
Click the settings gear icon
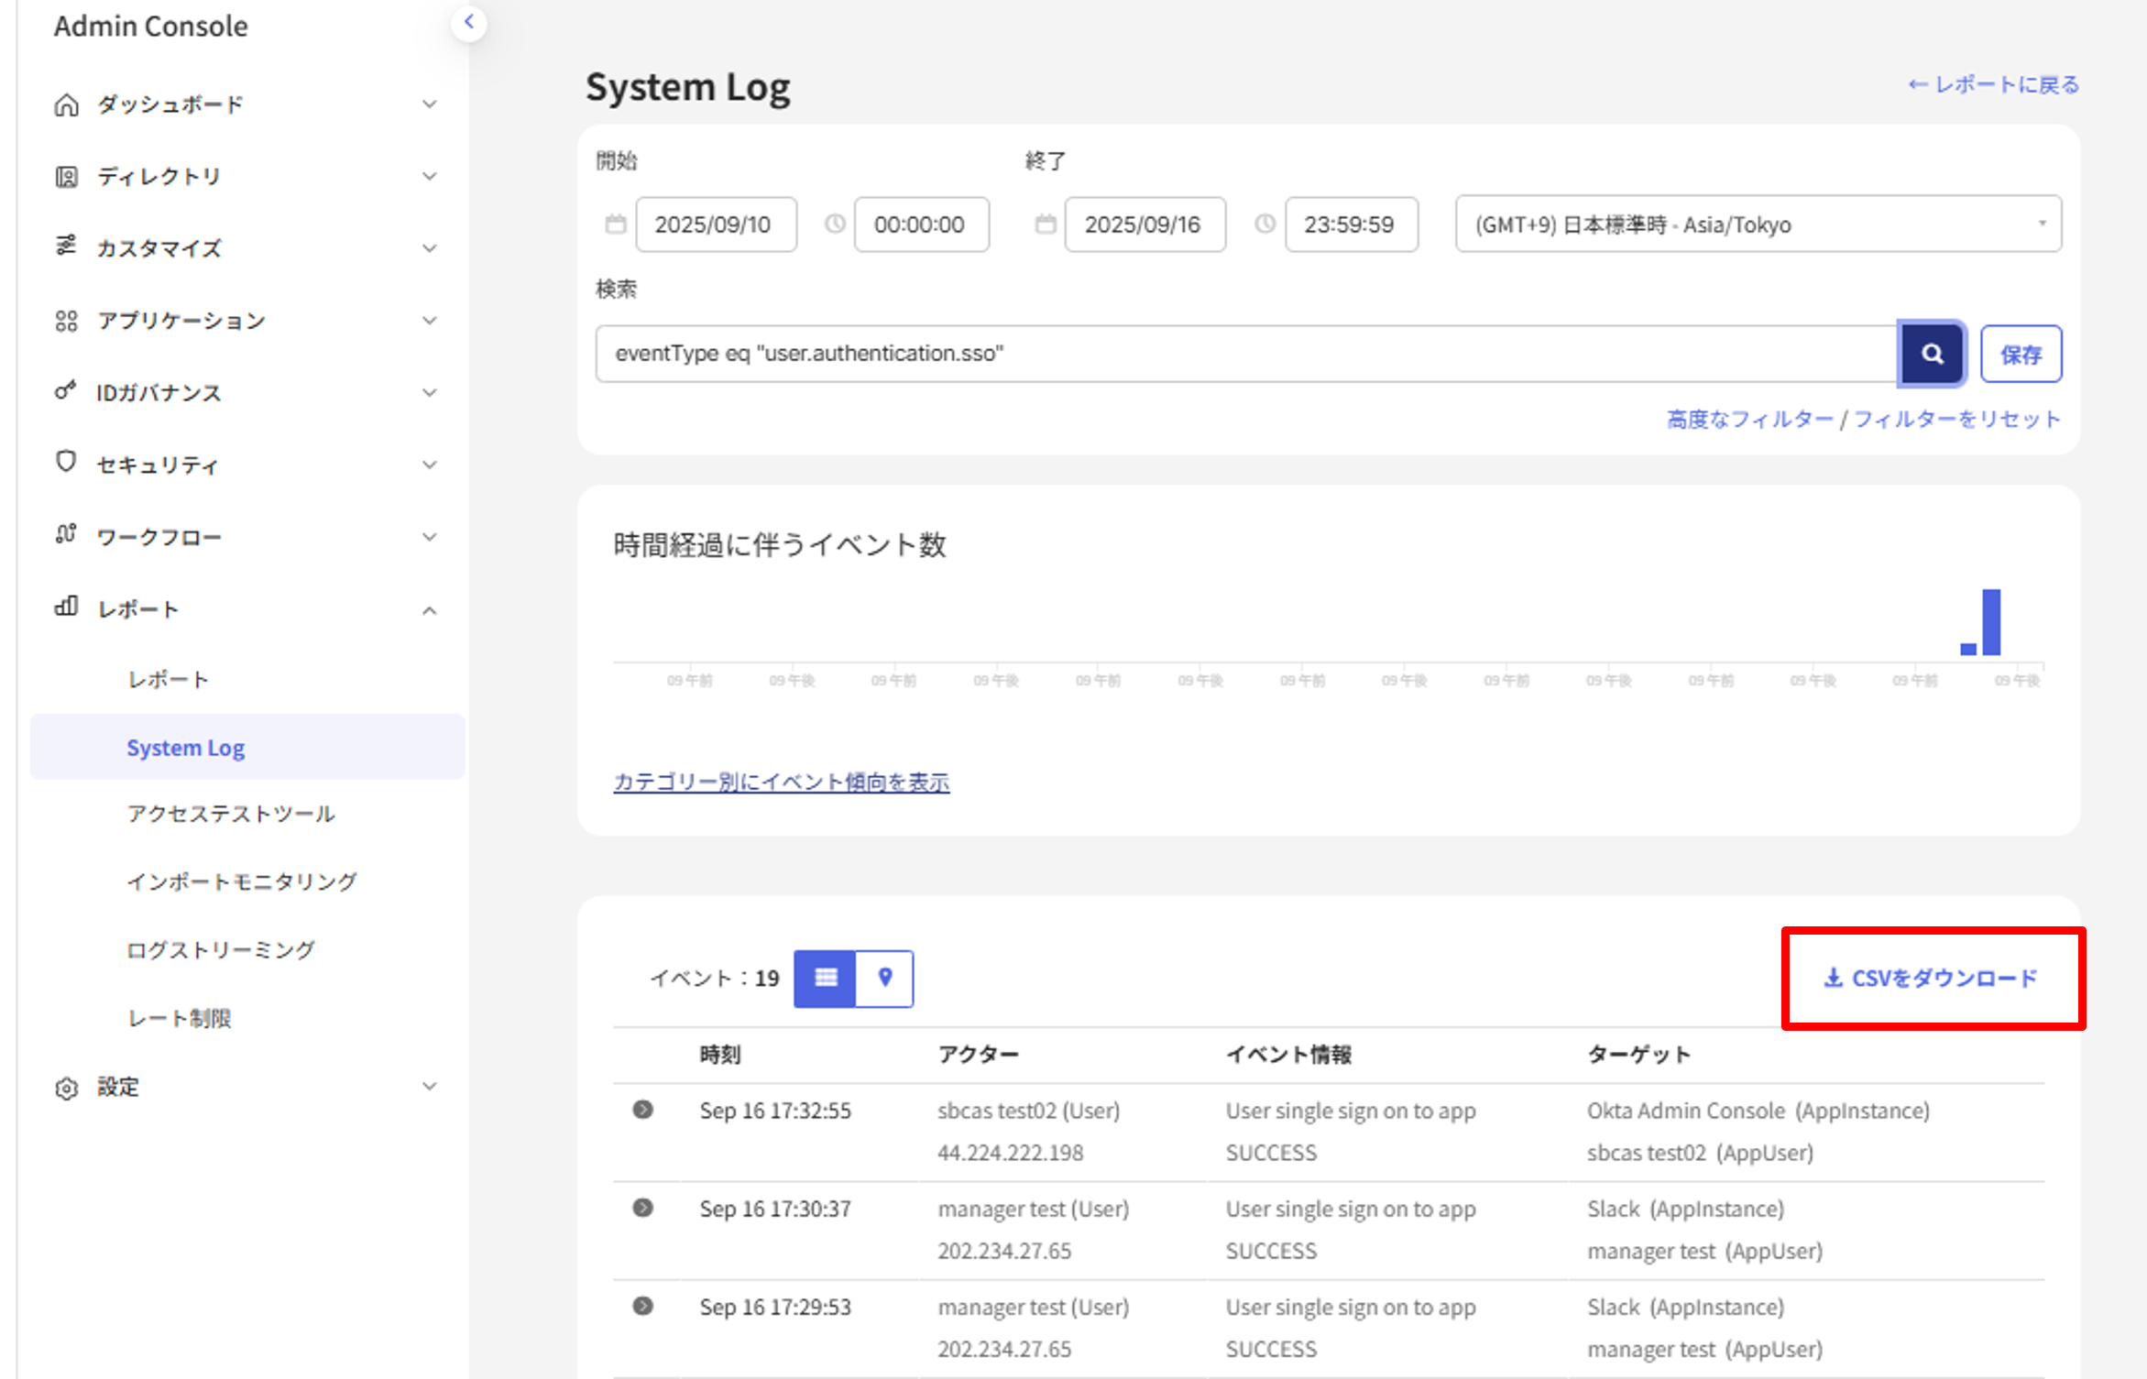pyautogui.click(x=66, y=1088)
